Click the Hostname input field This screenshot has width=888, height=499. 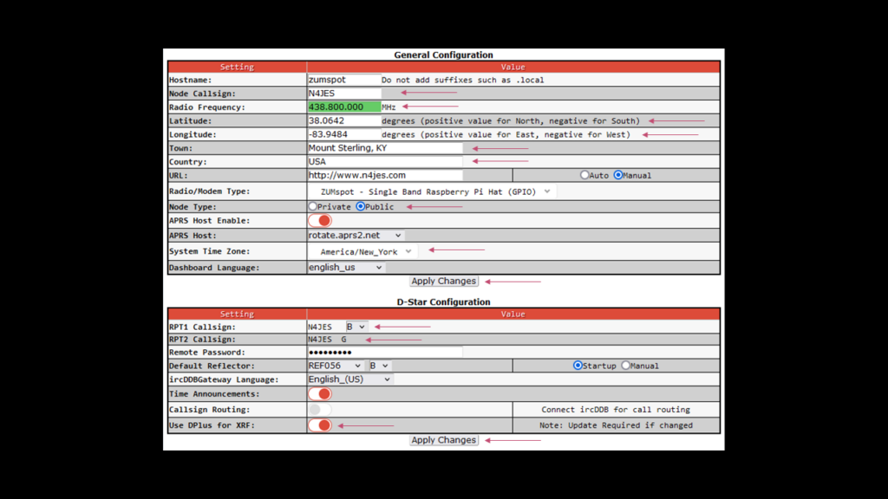pos(344,80)
